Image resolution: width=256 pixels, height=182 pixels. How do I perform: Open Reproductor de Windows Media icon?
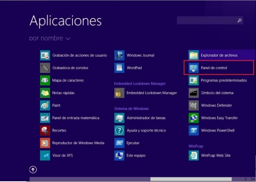coord(45,143)
